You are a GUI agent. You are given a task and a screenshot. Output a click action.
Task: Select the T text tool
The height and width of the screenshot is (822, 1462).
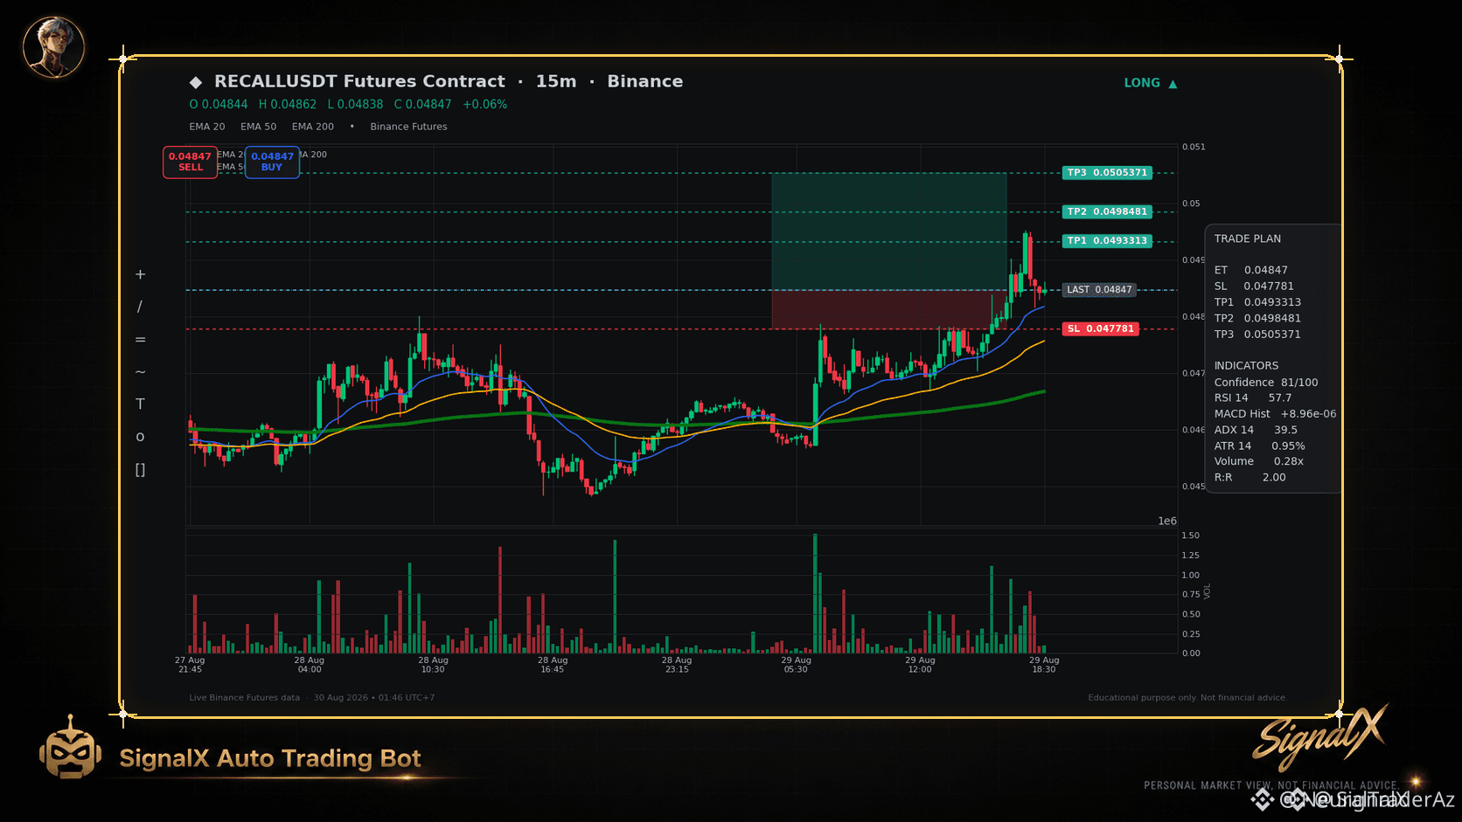point(140,404)
